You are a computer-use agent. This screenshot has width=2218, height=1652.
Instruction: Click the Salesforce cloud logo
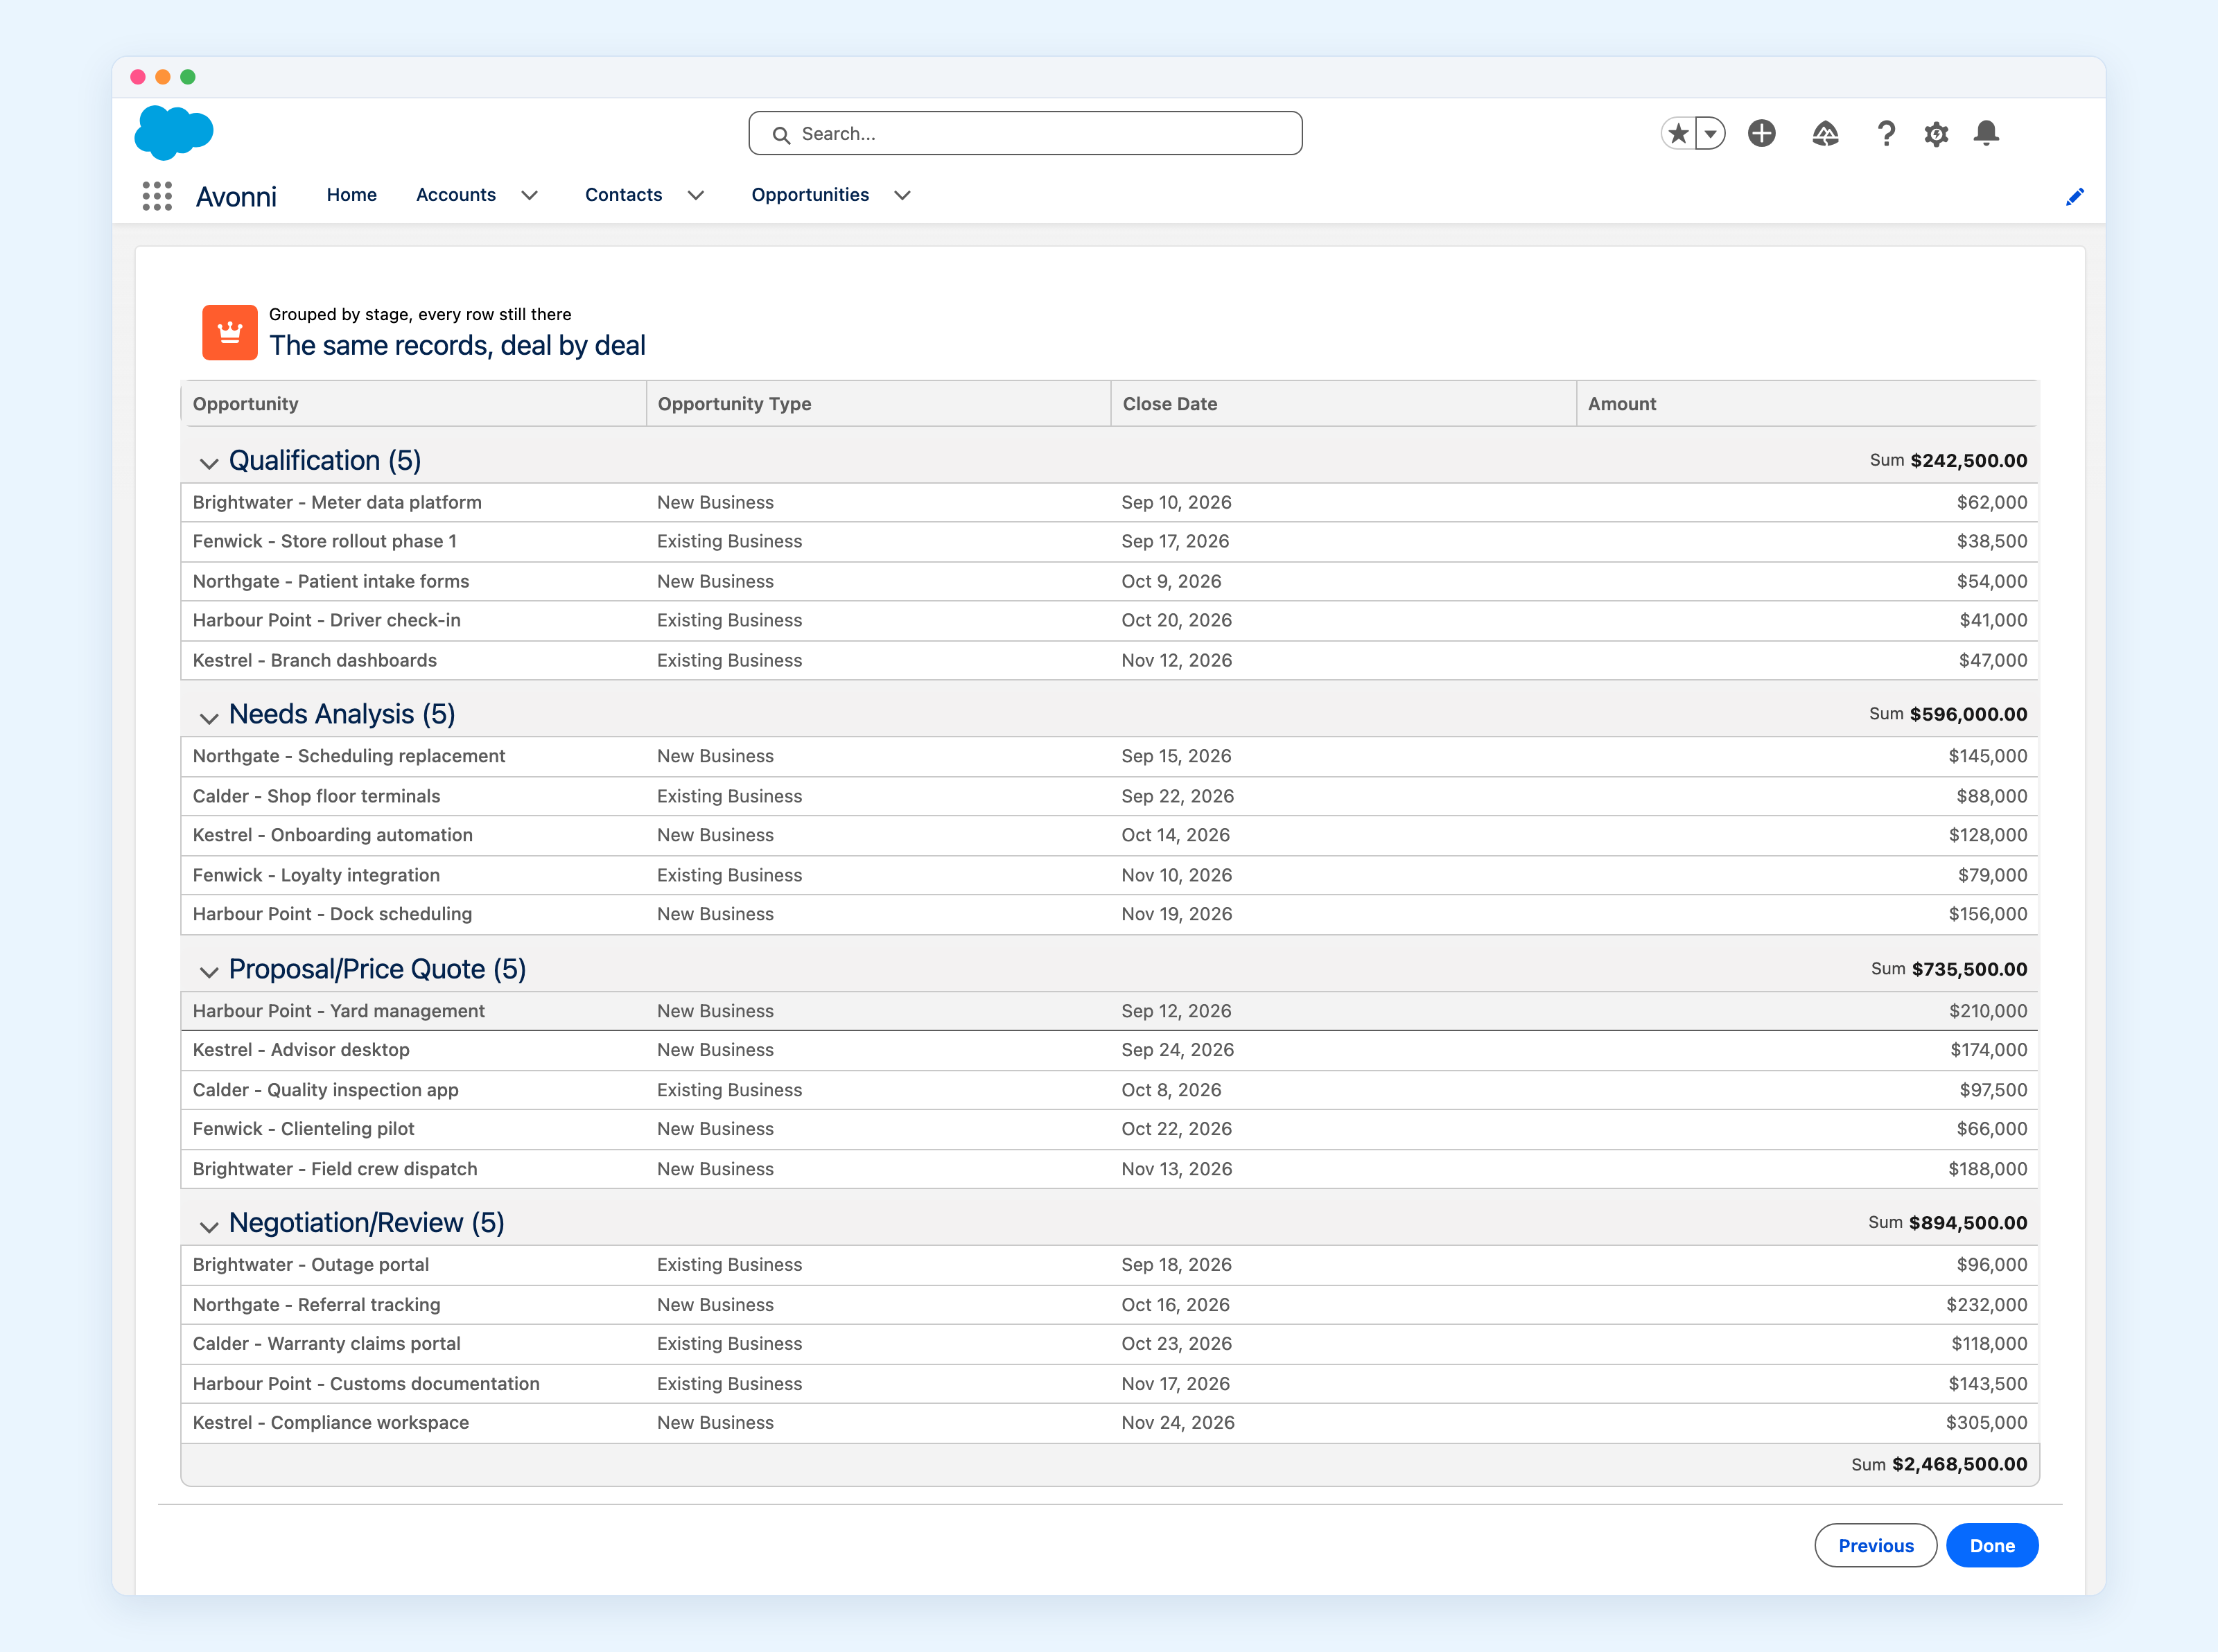coord(174,132)
